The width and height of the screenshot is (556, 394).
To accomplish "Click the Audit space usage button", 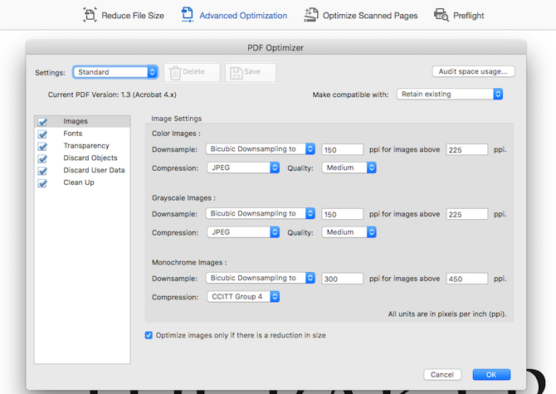I will tap(472, 72).
